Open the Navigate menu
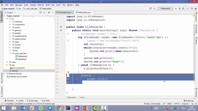 click(x=19, y=5)
